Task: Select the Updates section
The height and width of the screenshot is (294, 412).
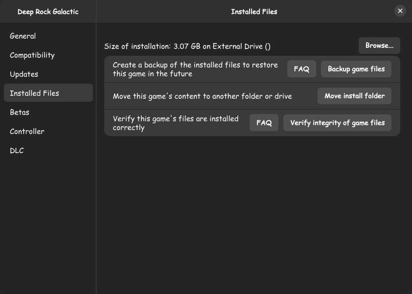Action: pyautogui.click(x=23, y=74)
